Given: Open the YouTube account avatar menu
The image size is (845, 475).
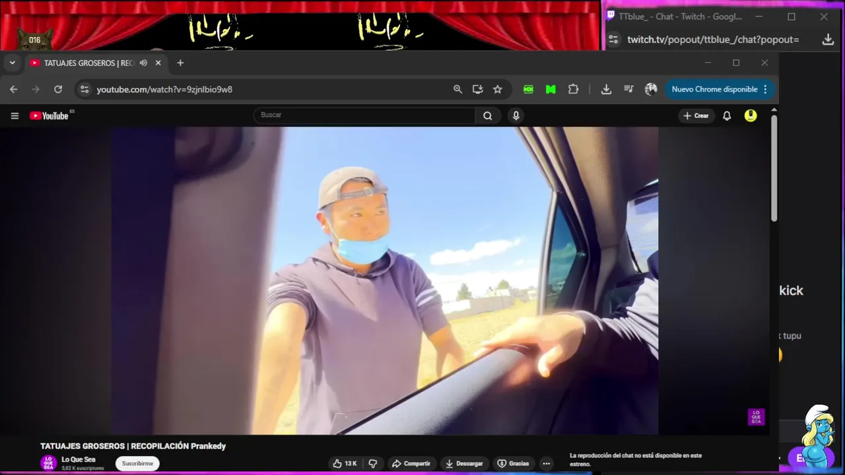Looking at the screenshot, I should click(x=751, y=115).
